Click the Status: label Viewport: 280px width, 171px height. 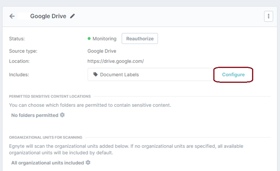[x=17, y=39]
